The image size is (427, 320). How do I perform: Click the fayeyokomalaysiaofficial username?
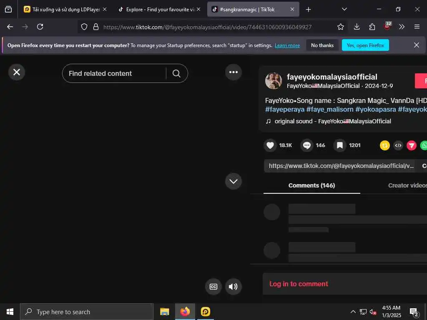(332, 77)
